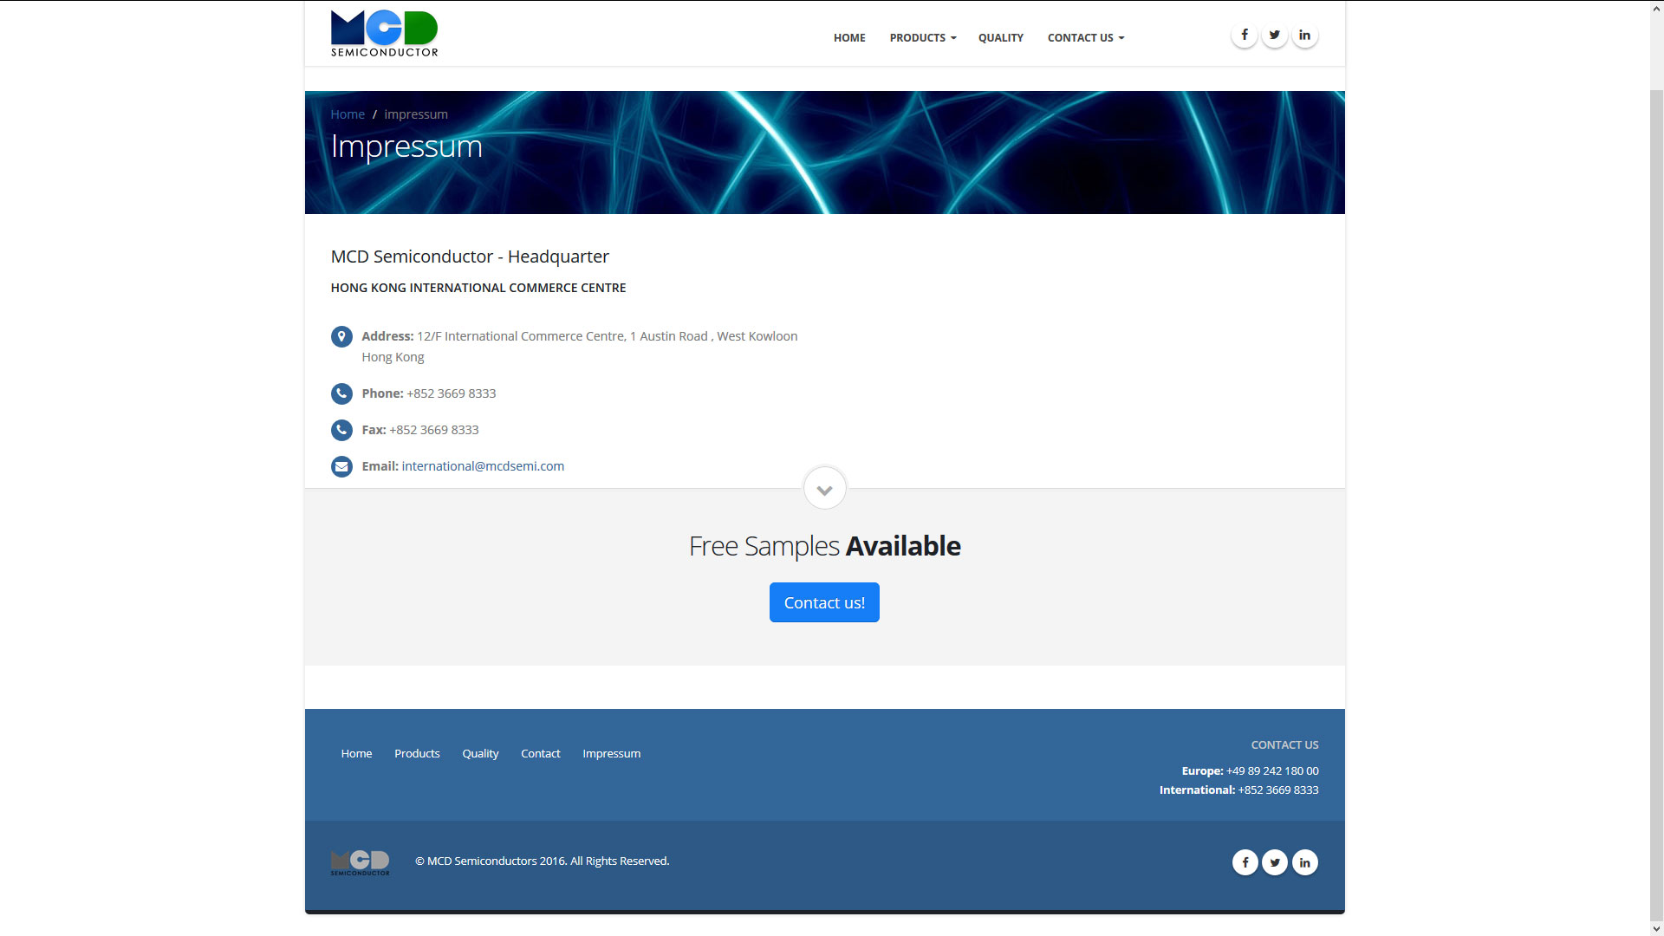
Task: Expand the Products dropdown menu
Action: point(922,38)
